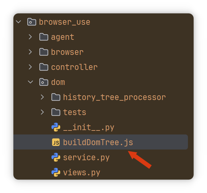Click the controller folder icon

pyautogui.click(x=44, y=67)
